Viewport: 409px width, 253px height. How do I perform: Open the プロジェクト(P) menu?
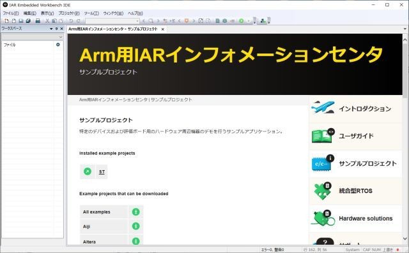[x=69, y=13]
